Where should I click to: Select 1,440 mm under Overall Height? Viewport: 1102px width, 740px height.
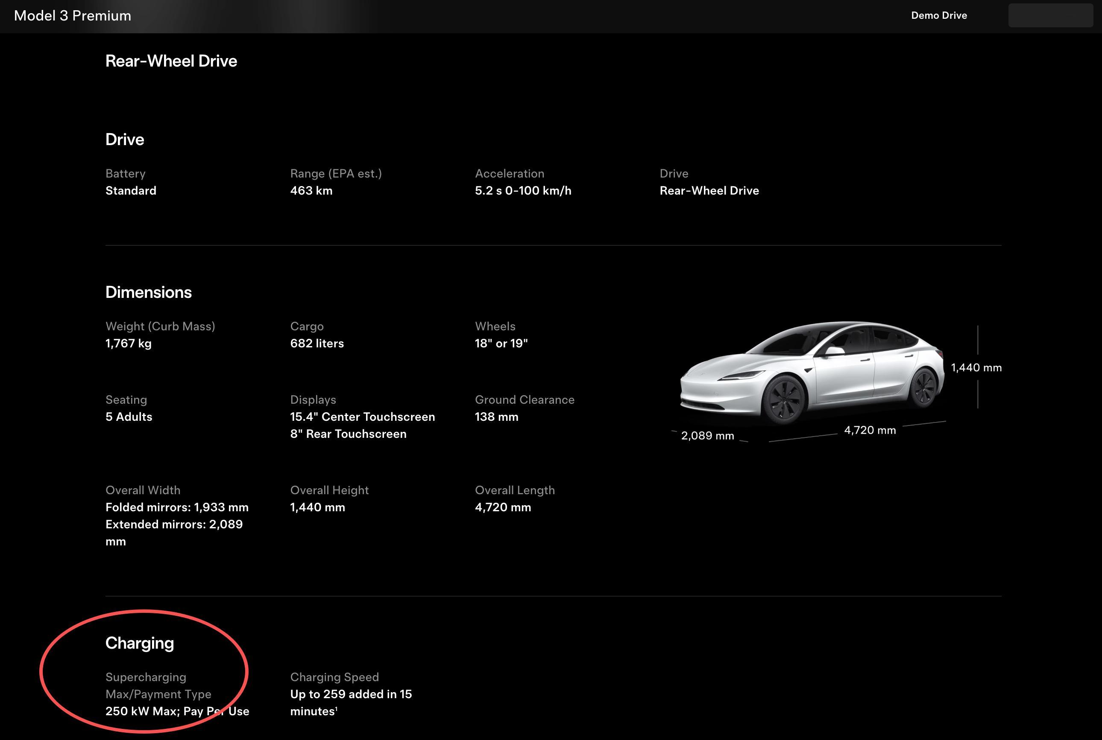point(317,507)
